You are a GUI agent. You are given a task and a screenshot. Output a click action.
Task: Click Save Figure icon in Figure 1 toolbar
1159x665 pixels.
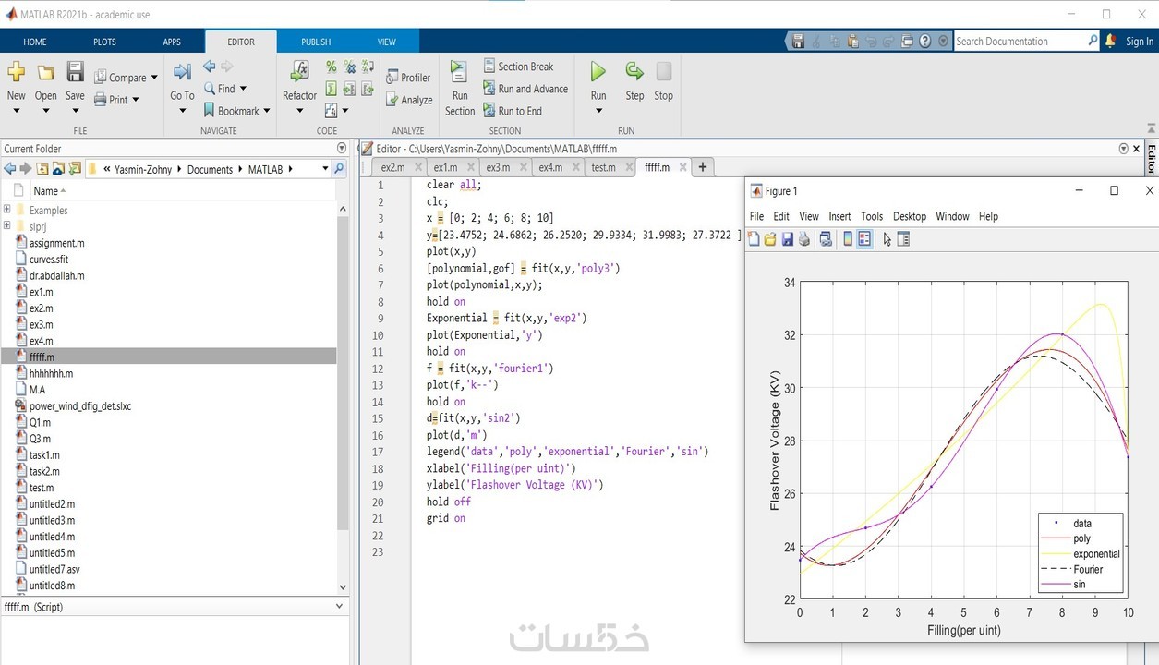(x=788, y=239)
